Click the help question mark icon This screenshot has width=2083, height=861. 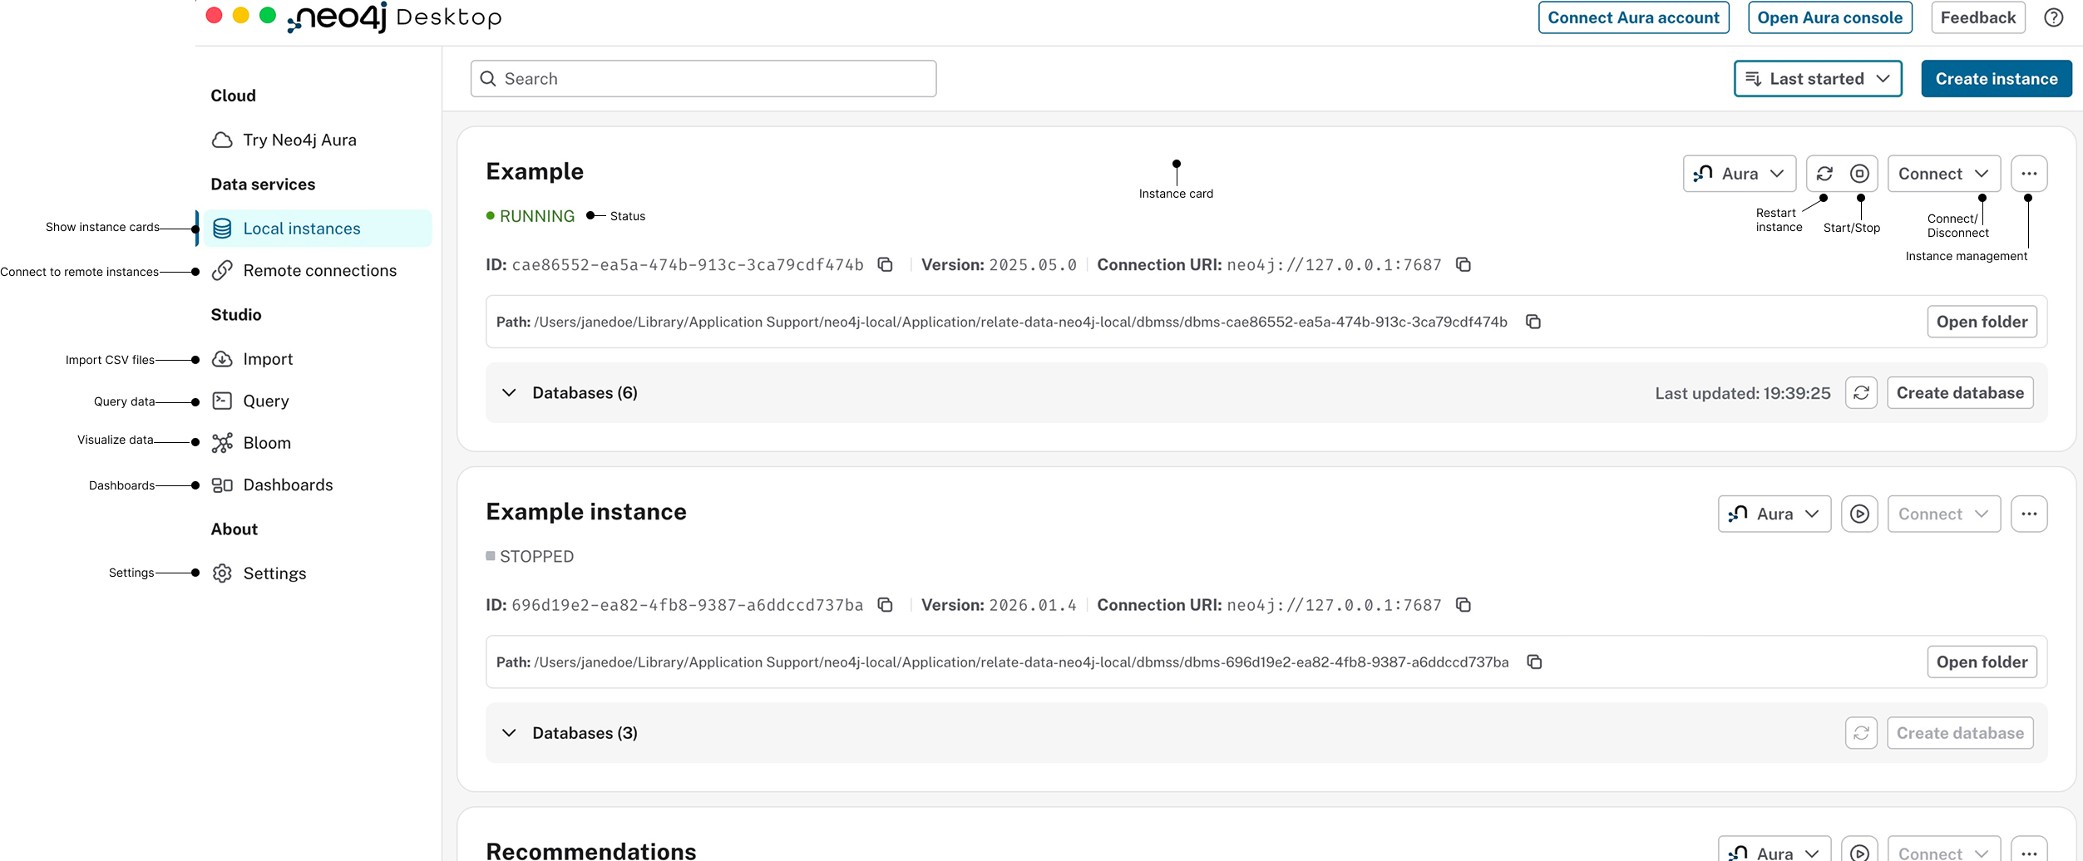coord(2054,17)
